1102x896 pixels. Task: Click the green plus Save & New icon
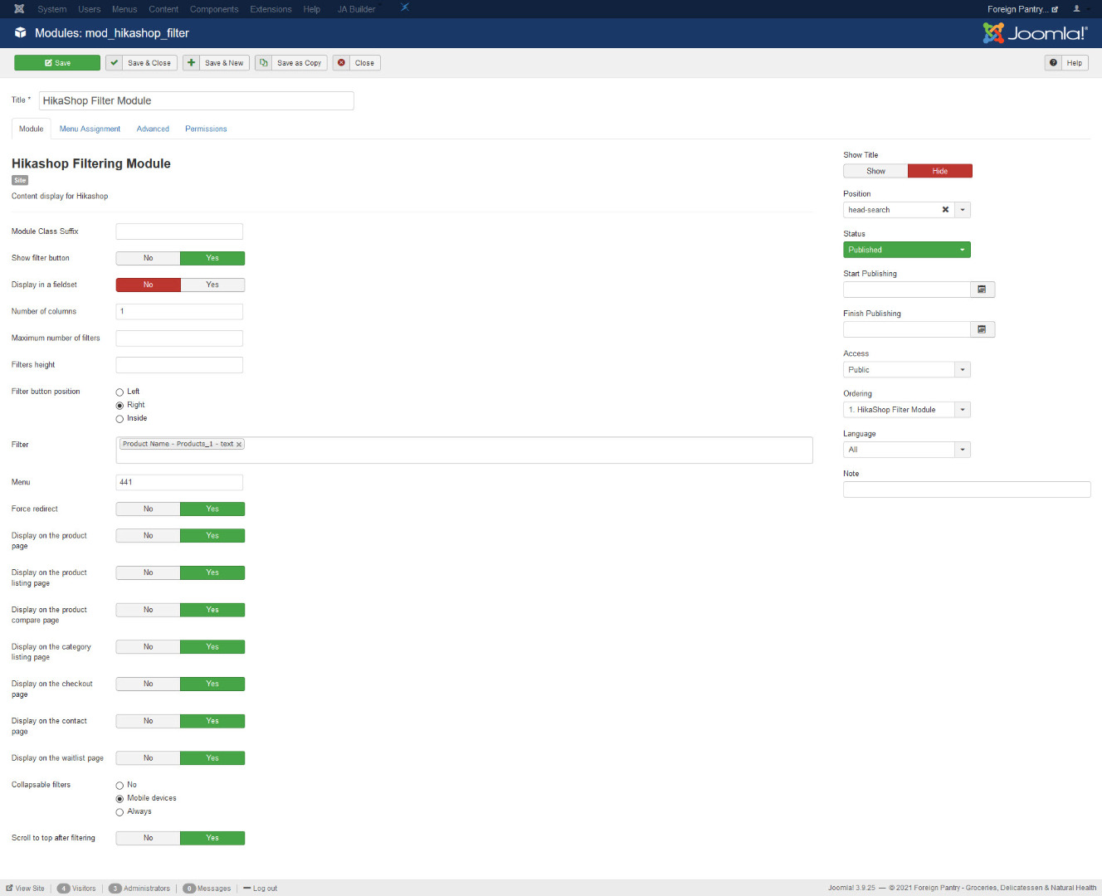point(192,63)
